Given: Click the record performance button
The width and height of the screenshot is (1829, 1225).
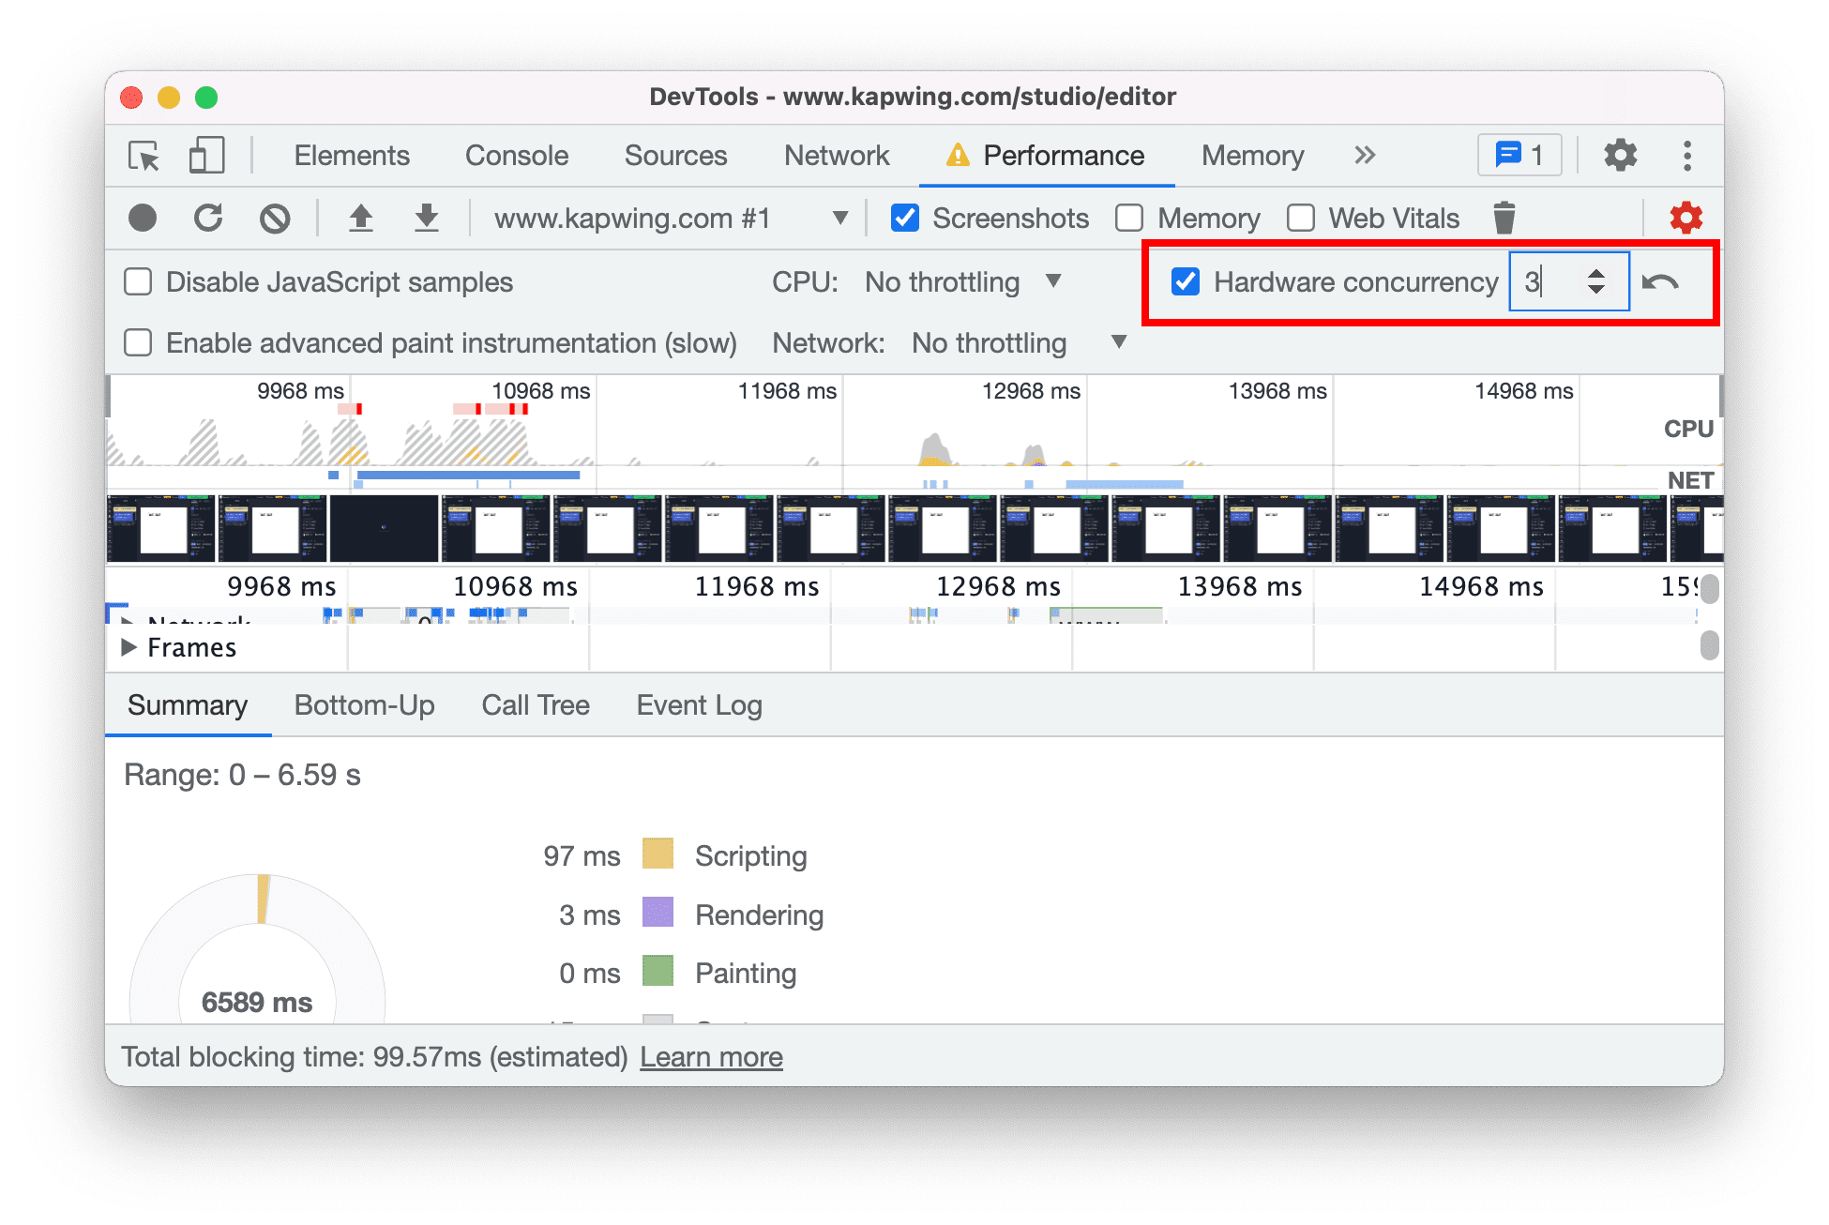Looking at the screenshot, I should [140, 216].
